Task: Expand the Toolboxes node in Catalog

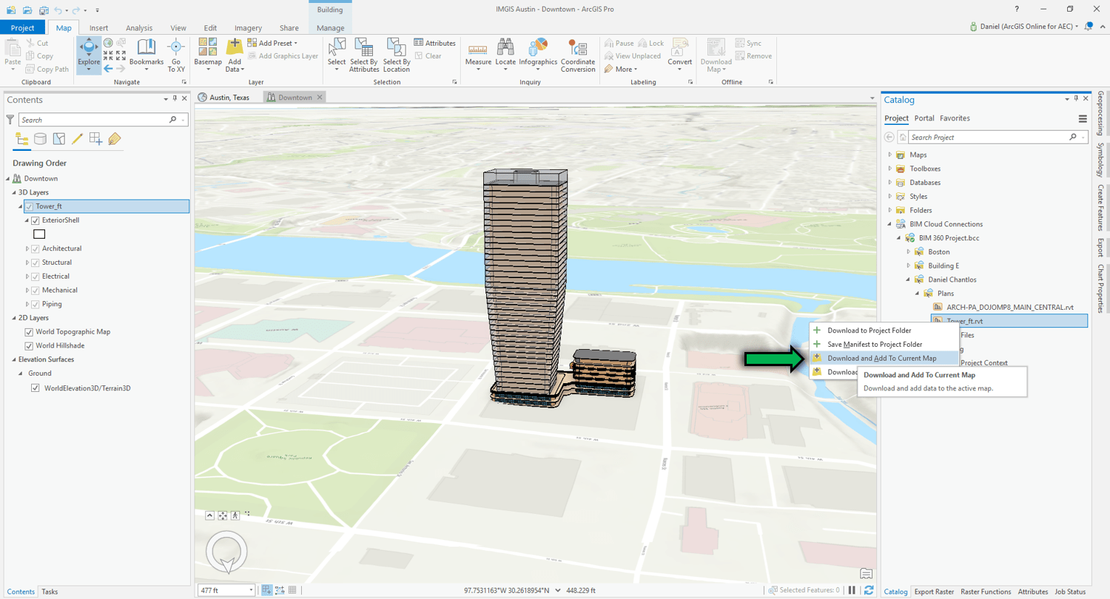Action: [889, 169]
